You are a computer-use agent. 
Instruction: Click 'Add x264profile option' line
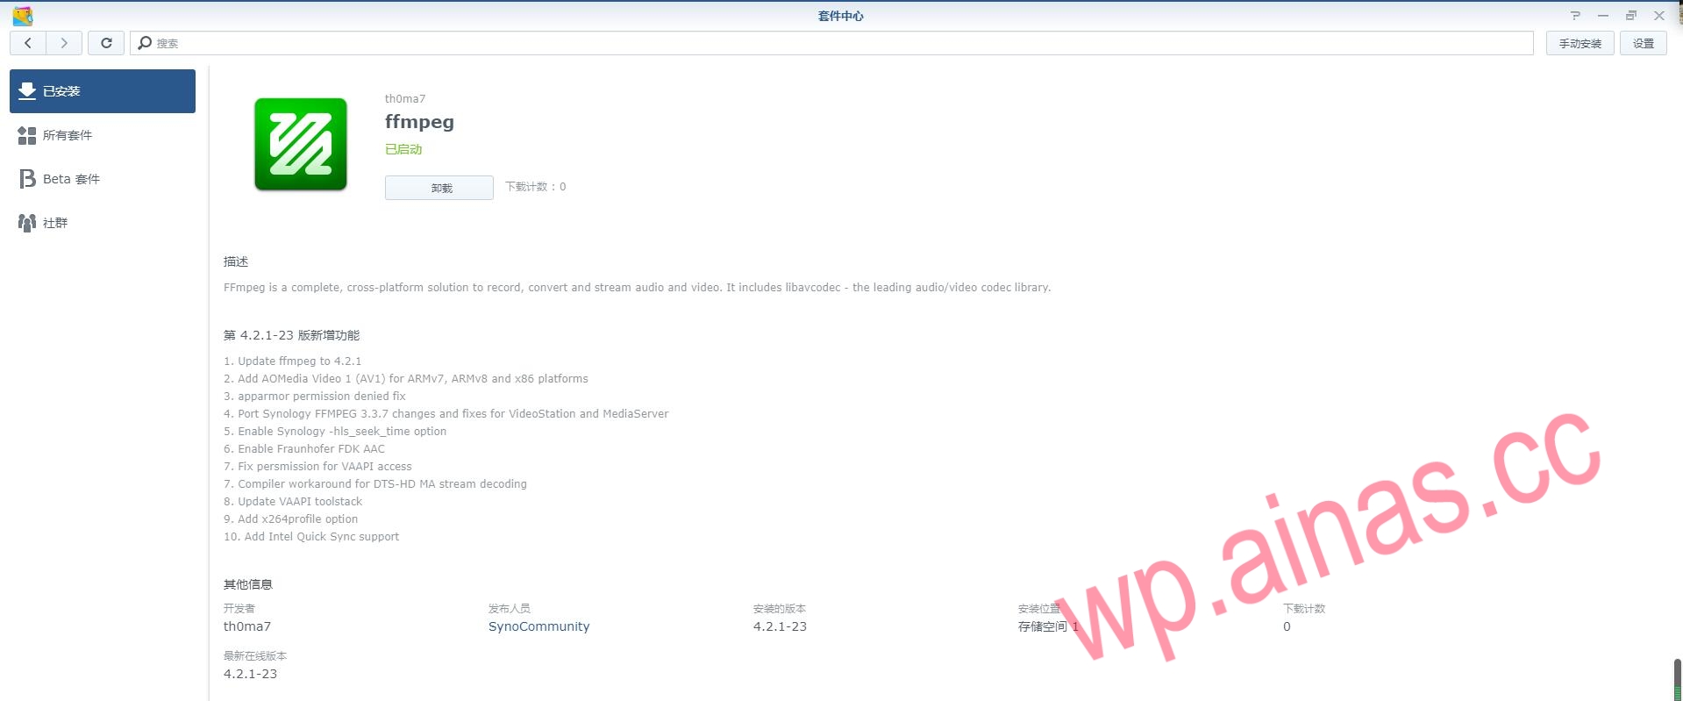coord(290,519)
